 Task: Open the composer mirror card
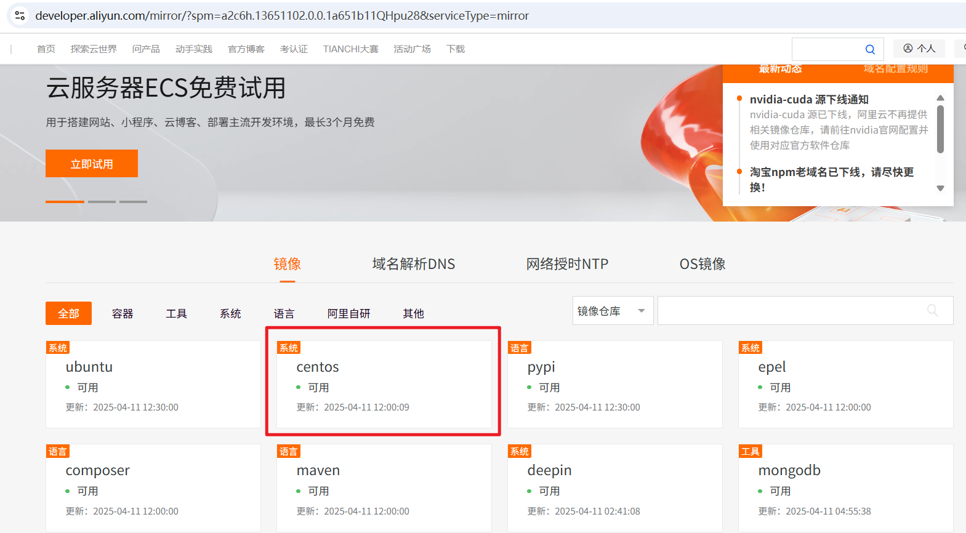[x=153, y=487]
